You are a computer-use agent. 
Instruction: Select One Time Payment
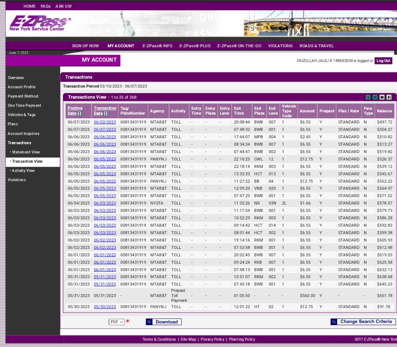[24, 105]
